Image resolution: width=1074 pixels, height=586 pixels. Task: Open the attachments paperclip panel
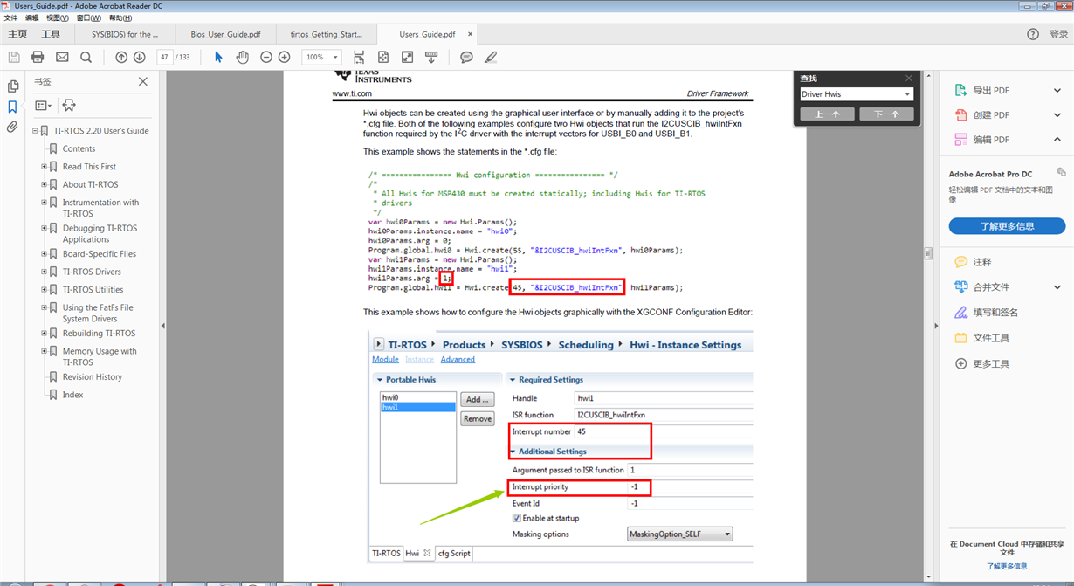[x=12, y=127]
